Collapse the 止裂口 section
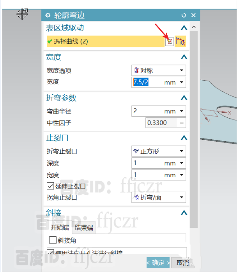The width and height of the screenshot is (237, 272). (184, 138)
